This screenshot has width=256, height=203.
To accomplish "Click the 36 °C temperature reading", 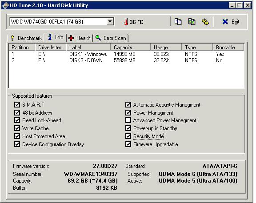I will pos(136,22).
